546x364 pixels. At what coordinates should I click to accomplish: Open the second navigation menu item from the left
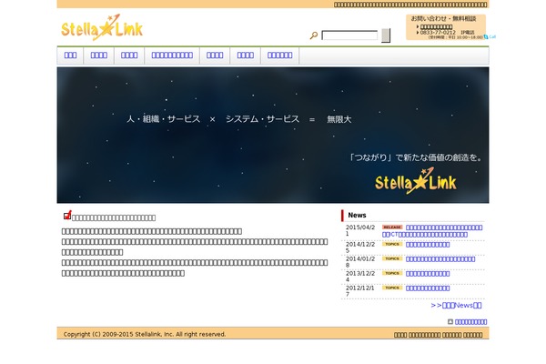pyautogui.click(x=99, y=55)
